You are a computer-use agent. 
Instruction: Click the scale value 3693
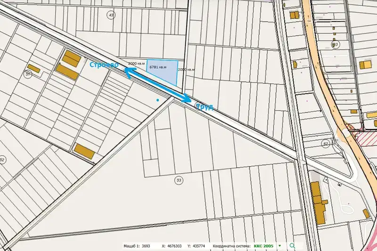click(146, 246)
